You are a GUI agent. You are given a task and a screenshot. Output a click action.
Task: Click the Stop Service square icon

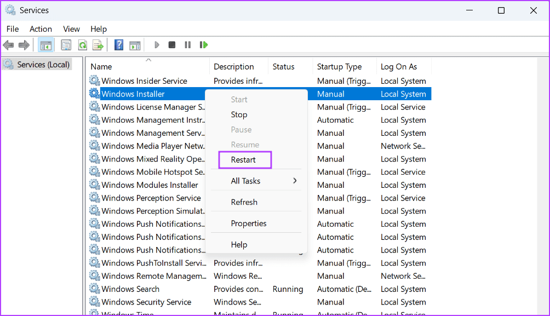click(172, 45)
